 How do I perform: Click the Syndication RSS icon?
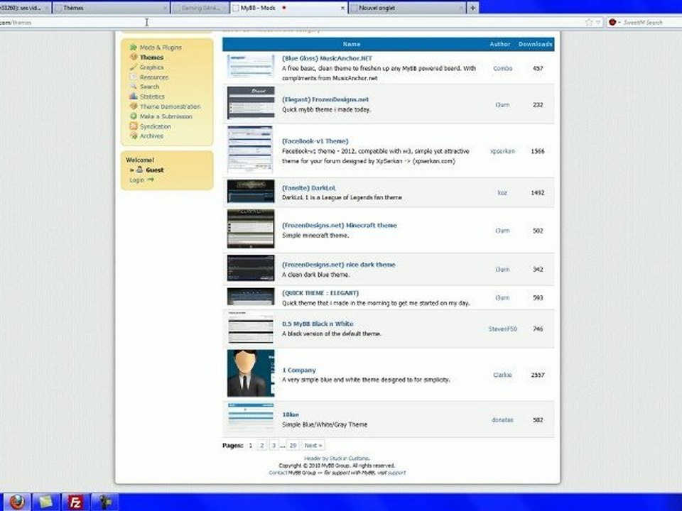click(x=133, y=126)
